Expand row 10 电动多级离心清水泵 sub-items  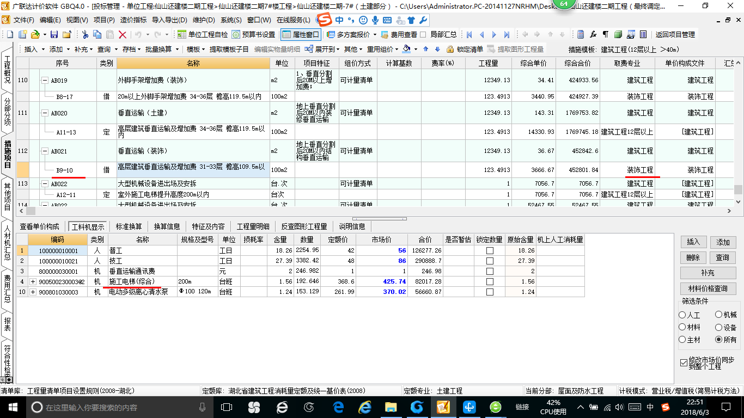point(33,292)
